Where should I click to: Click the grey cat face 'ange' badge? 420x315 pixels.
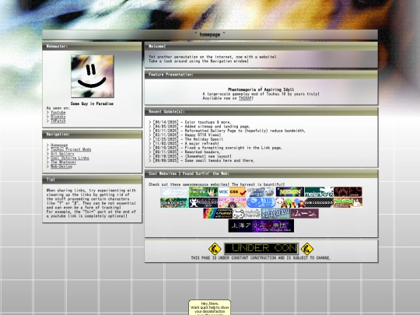[261, 192]
